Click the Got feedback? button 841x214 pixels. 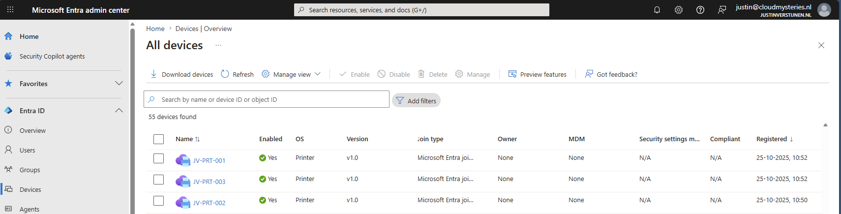(611, 74)
